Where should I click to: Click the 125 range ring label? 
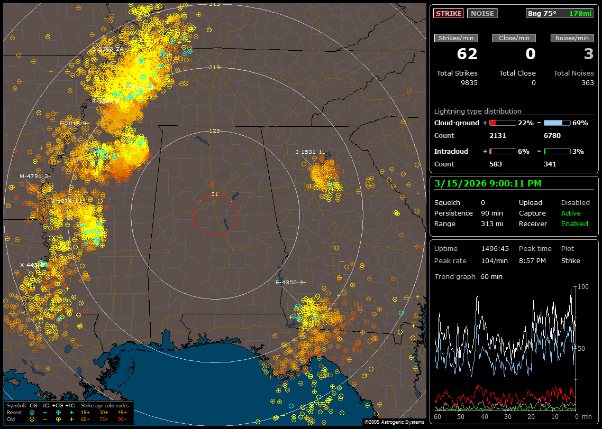pos(214,130)
